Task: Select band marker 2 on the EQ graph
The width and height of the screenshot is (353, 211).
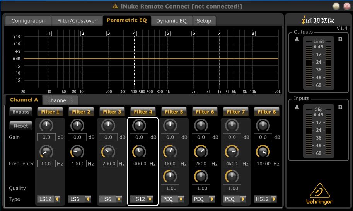Action: [83, 33]
